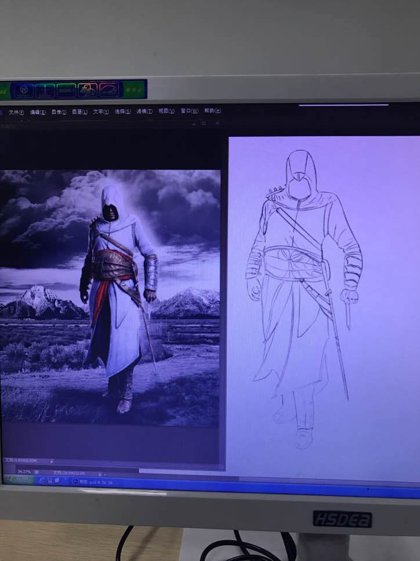Click the line sketch canvas document
Image resolution: width=420 pixels, height=561 pixels.
click(324, 308)
